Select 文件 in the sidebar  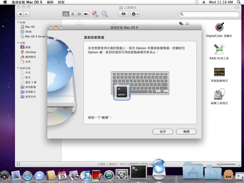(26, 62)
